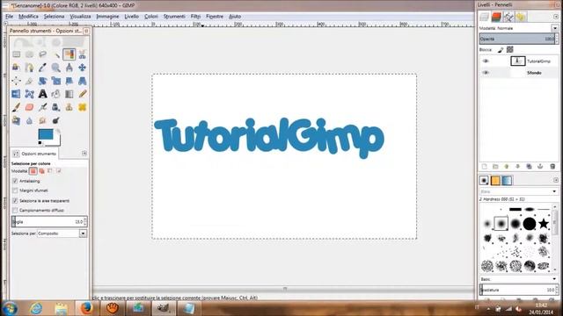The width and height of the screenshot is (563, 316).
Task: Select the Measure compass tool
Action: coord(69,68)
